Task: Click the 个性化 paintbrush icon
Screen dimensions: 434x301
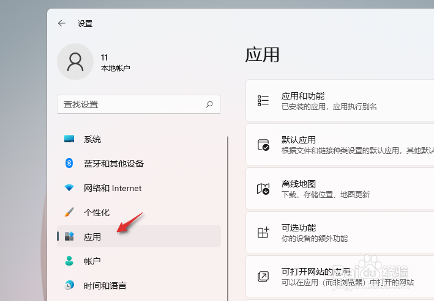Action: [69, 212]
